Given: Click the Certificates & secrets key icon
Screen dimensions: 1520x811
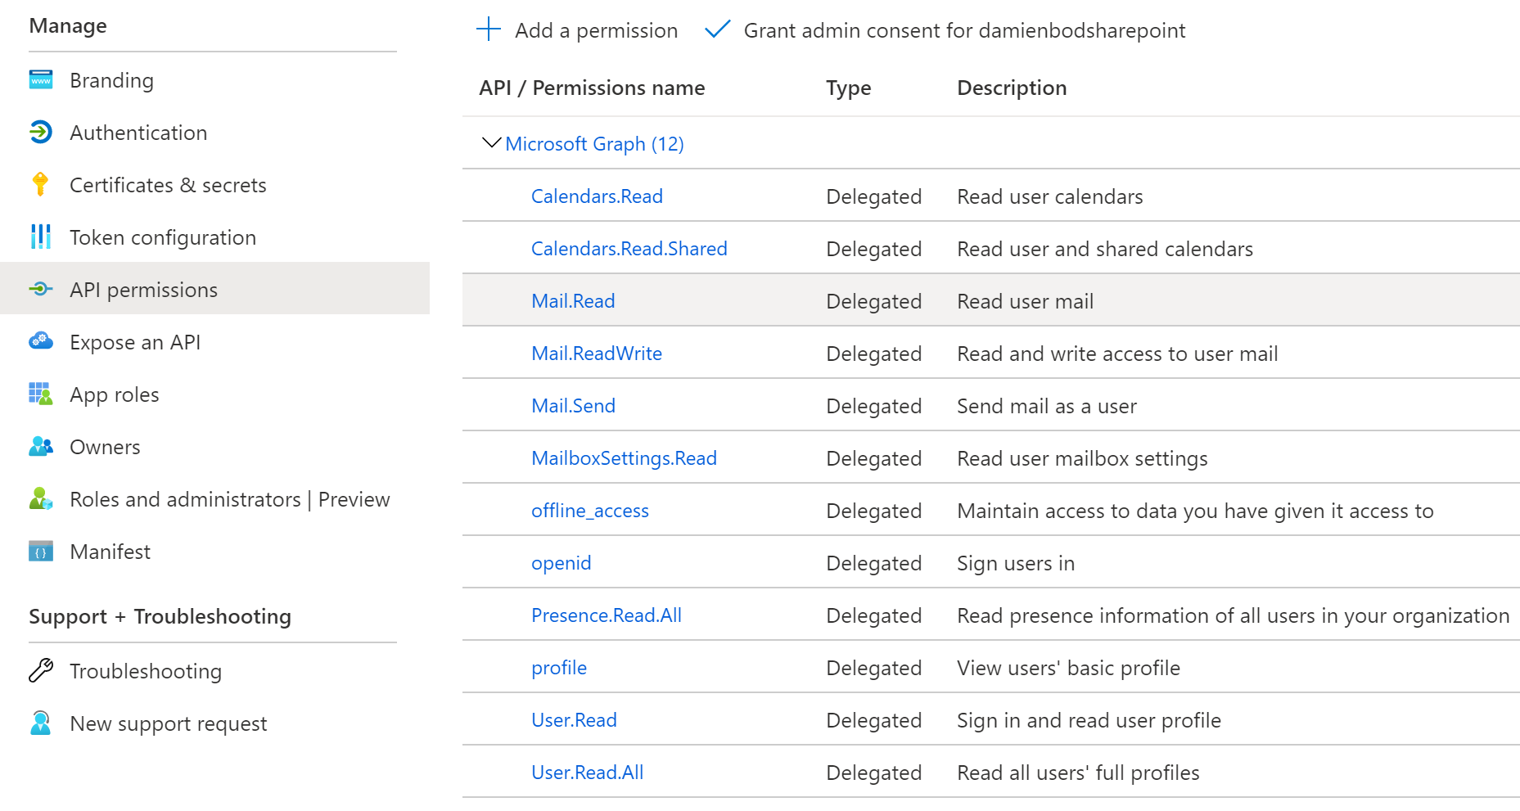Looking at the screenshot, I should (40, 185).
